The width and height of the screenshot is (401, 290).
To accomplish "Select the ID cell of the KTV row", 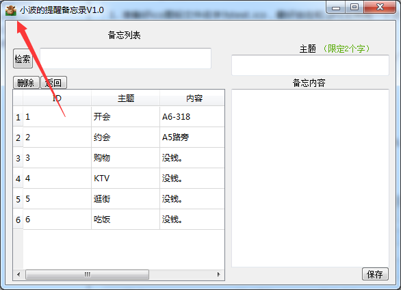I will pos(57,179).
